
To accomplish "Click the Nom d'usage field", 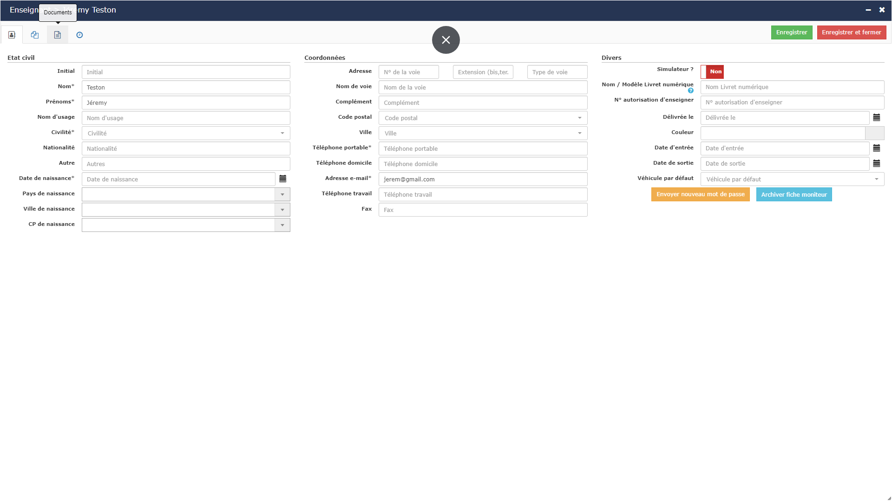I will tap(186, 118).
